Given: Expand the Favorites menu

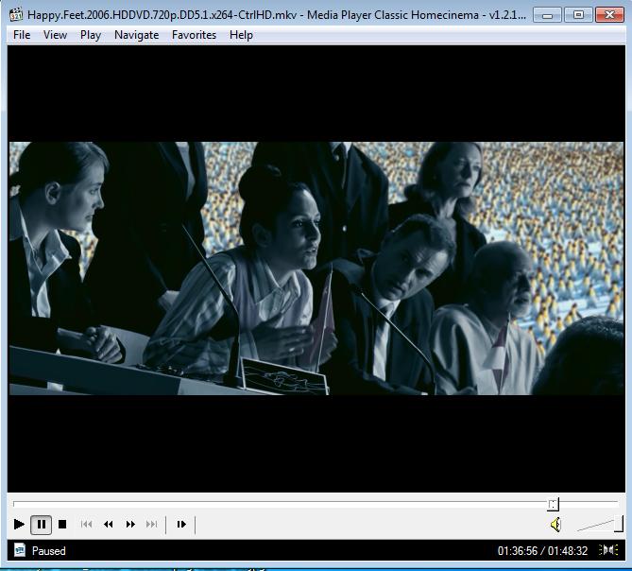Looking at the screenshot, I should coord(194,35).
